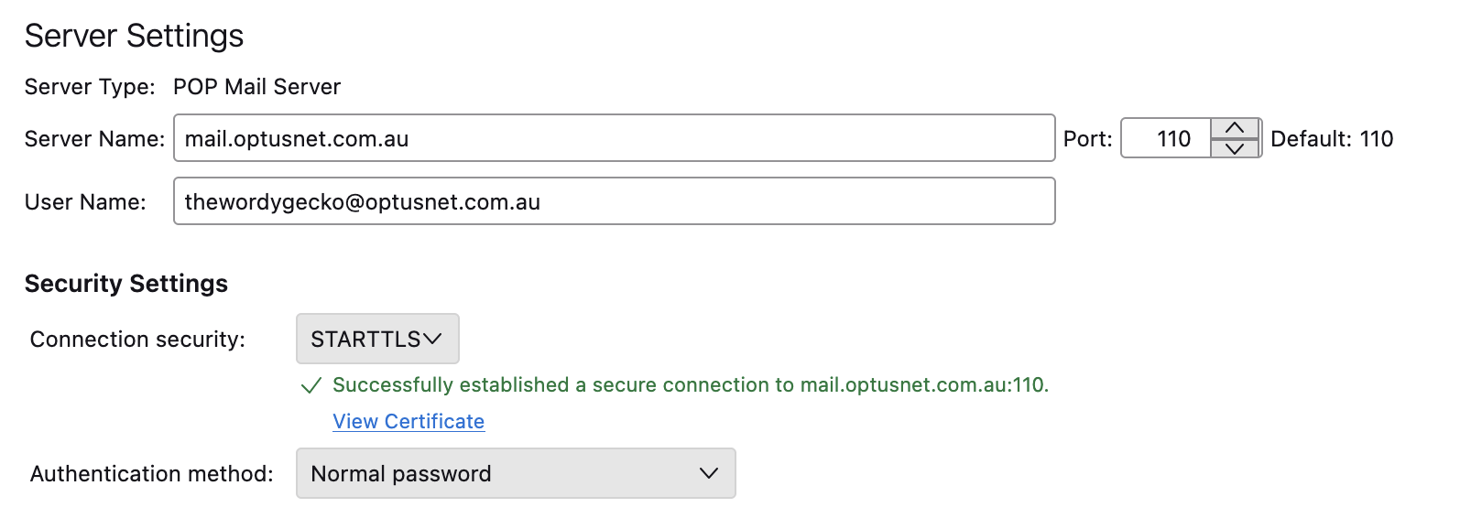The width and height of the screenshot is (1471, 518).
Task: Click the POP Mail Server type text
Action: tap(256, 87)
